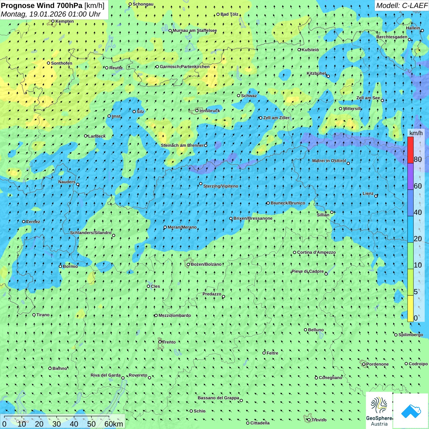Click the 'Modell: C-LAEF' label
The height and width of the screenshot is (429, 429).
(401, 6)
